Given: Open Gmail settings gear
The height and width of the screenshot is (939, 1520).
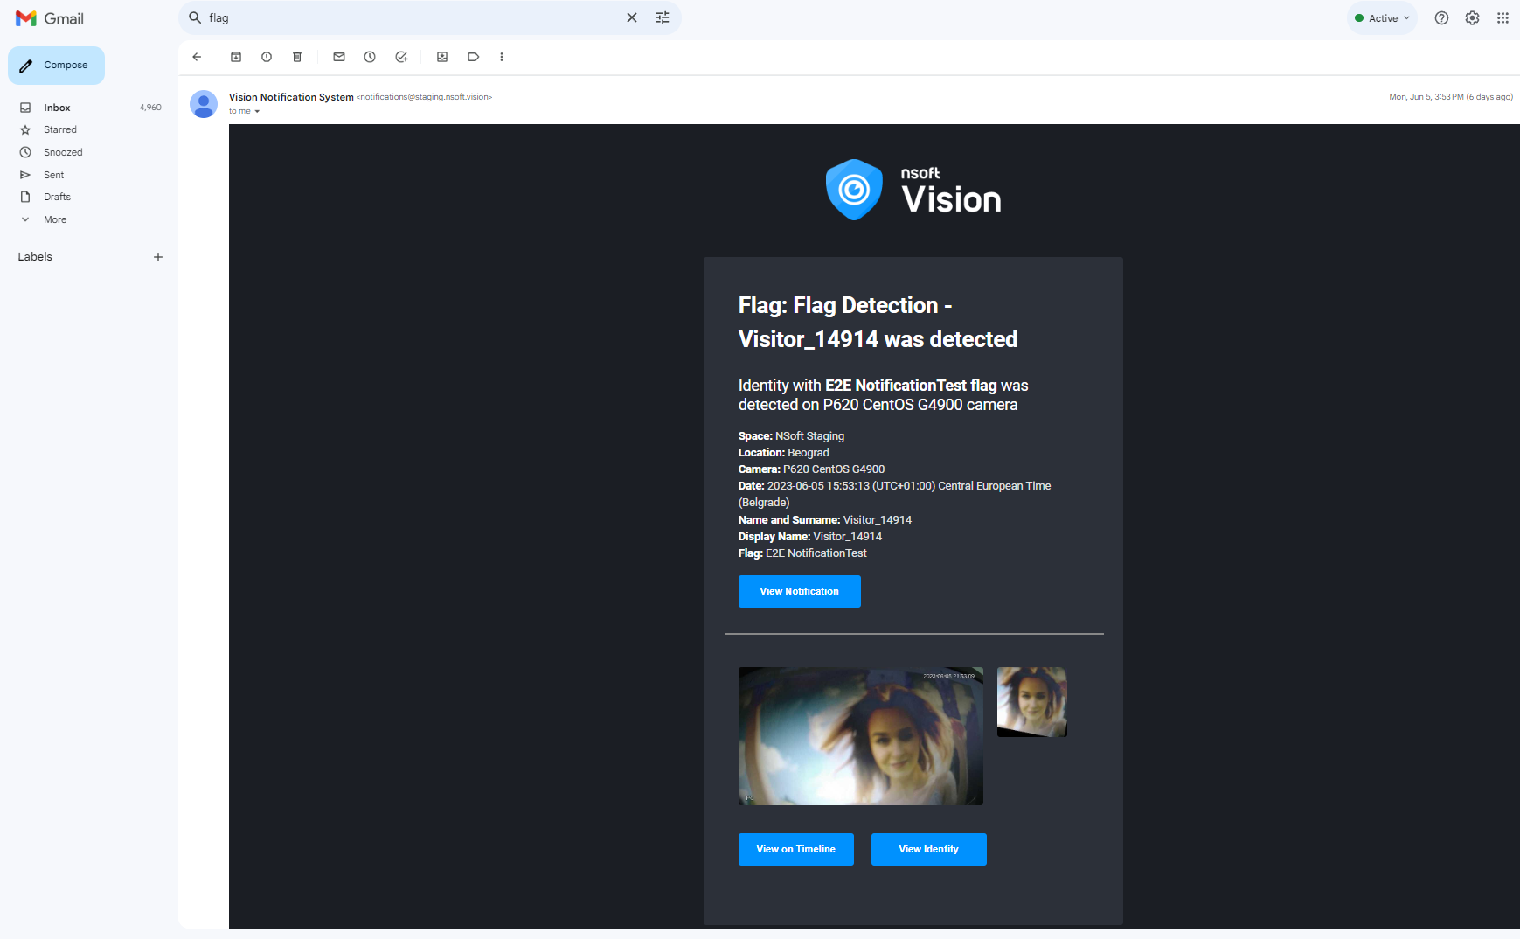Looking at the screenshot, I should coord(1473,17).
